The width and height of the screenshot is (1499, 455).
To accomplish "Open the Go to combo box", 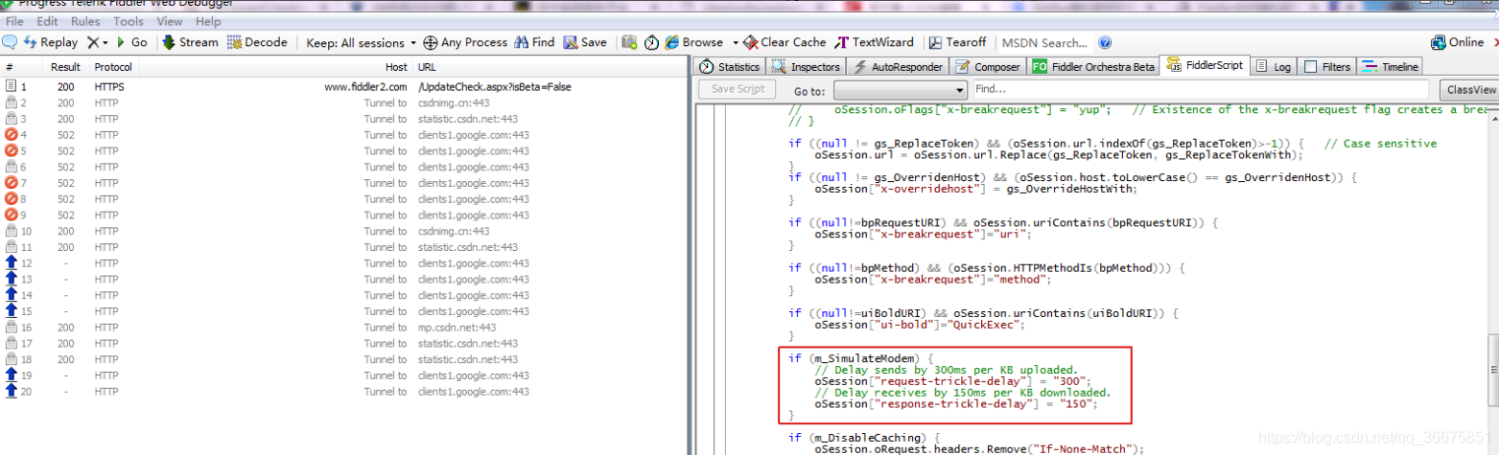I will tap(900, 90).
